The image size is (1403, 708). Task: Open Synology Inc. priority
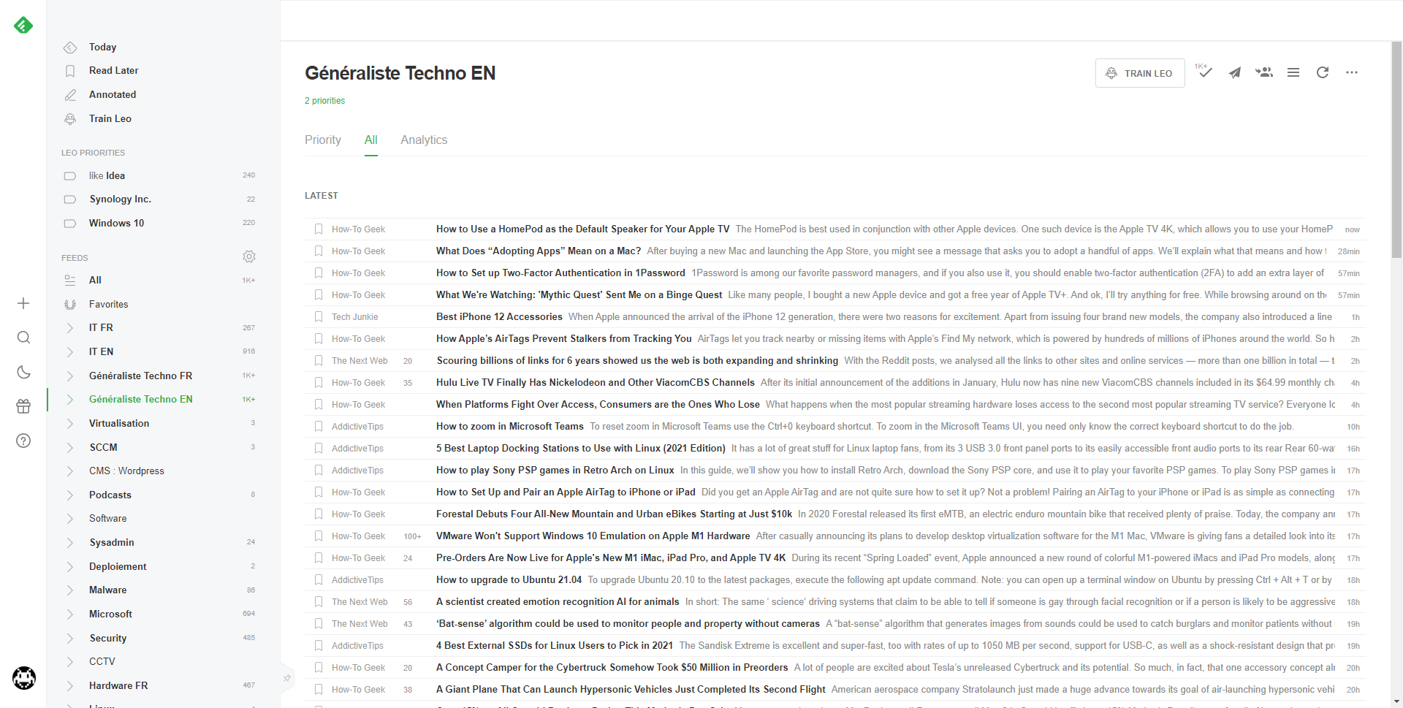120,199
